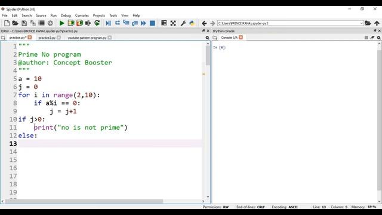Close the Console 1/A tab
The image size is (382, 215).
click(241, 37)
